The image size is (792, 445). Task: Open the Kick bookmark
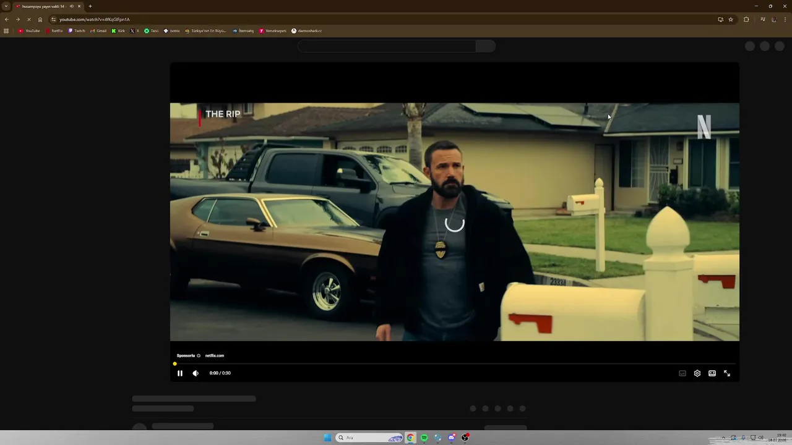(x=118, y=31)
